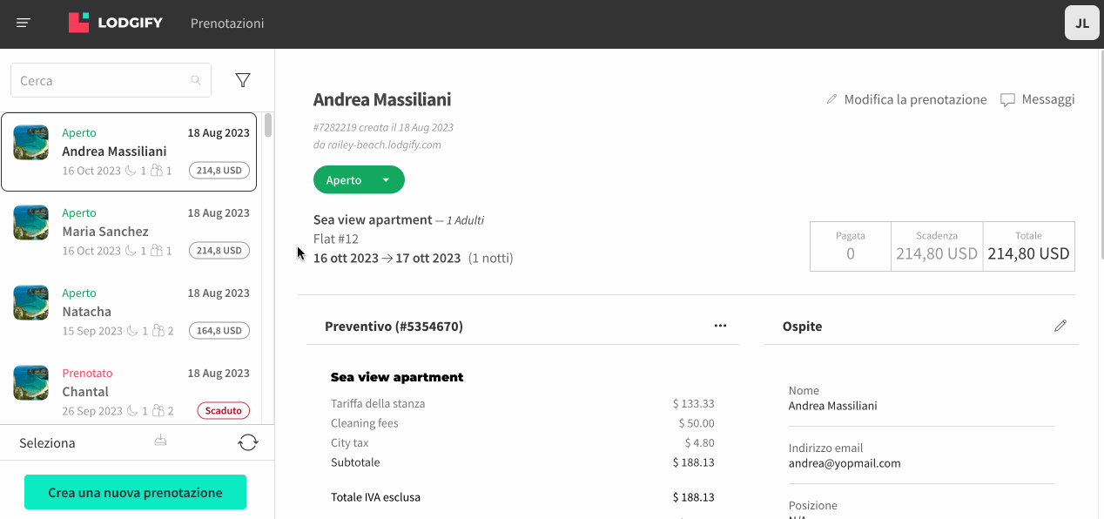Click the booking list scrollbar
Viewport: 1104px width, 519px height.
[268, 125]
